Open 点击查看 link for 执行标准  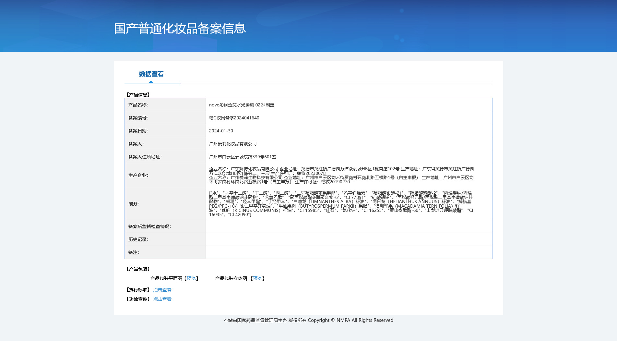coord(162,290)
